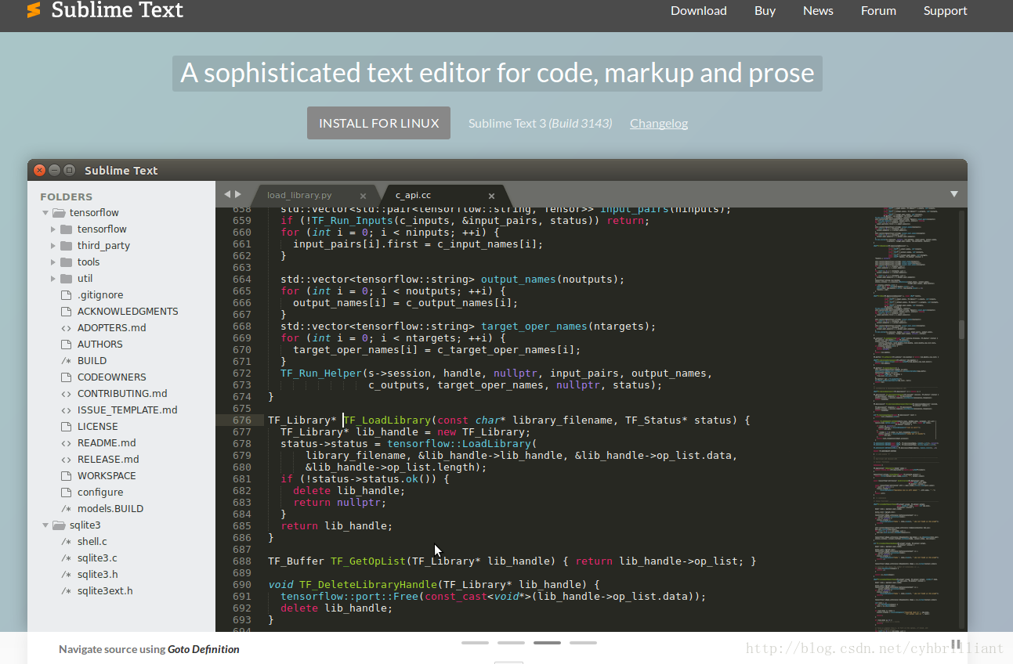Expand the util folder
1013x664 pixels.
(x=53, y=279)
